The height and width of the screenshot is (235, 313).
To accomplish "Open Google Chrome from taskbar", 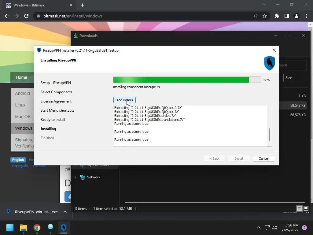I will click(37, 228).
